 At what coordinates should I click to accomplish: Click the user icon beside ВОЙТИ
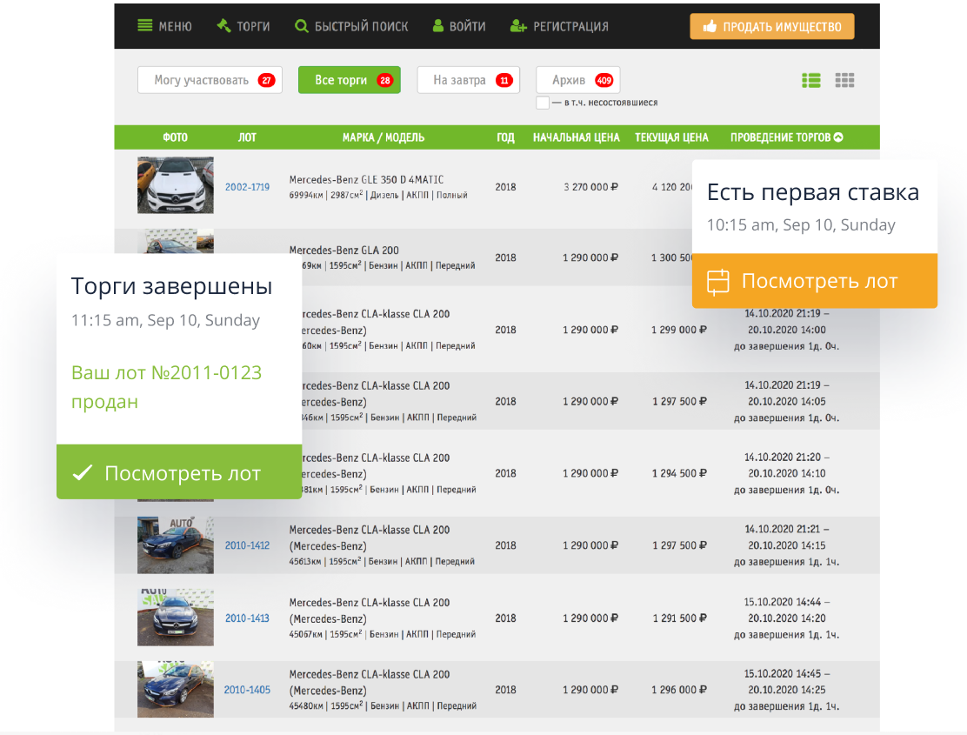[x=438, y=25]
